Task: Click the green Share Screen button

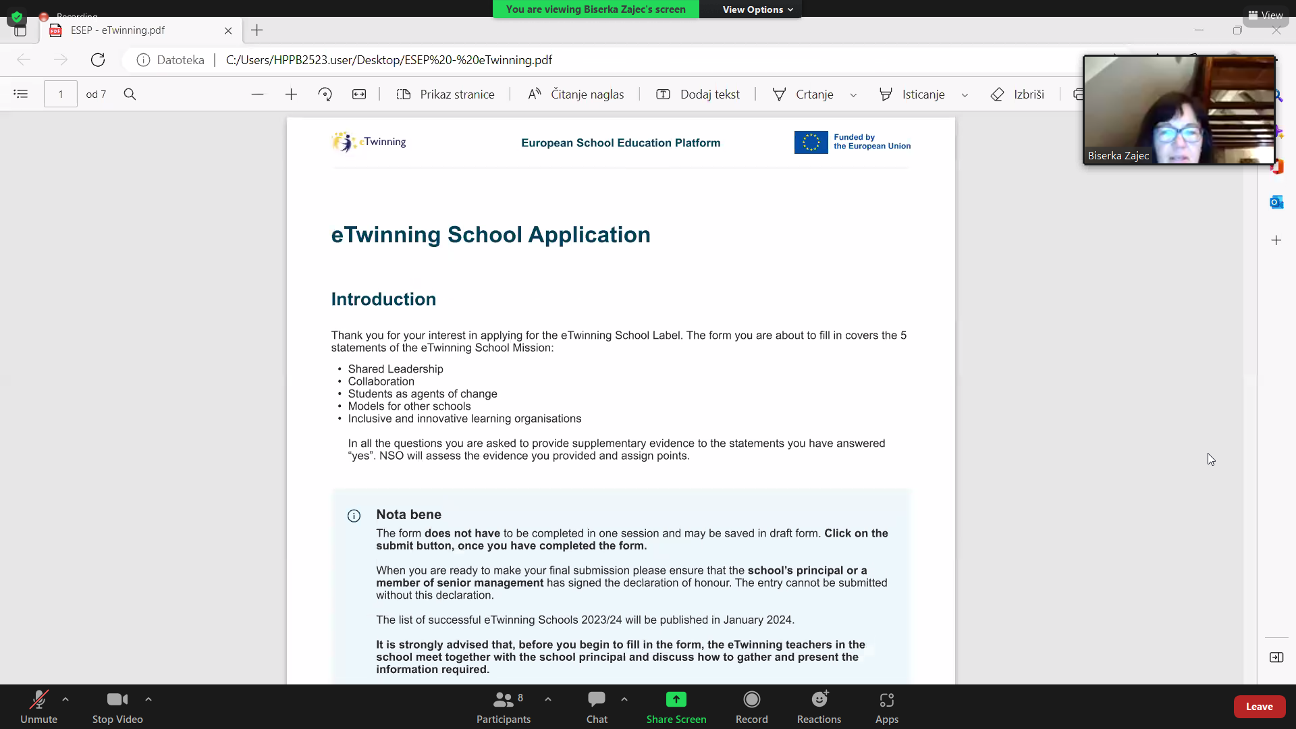Action: coord(676,707)
